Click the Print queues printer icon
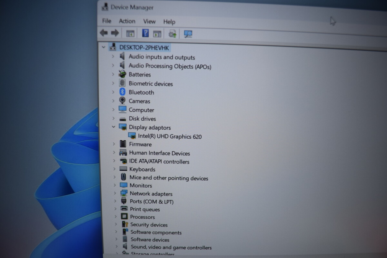 124,209
